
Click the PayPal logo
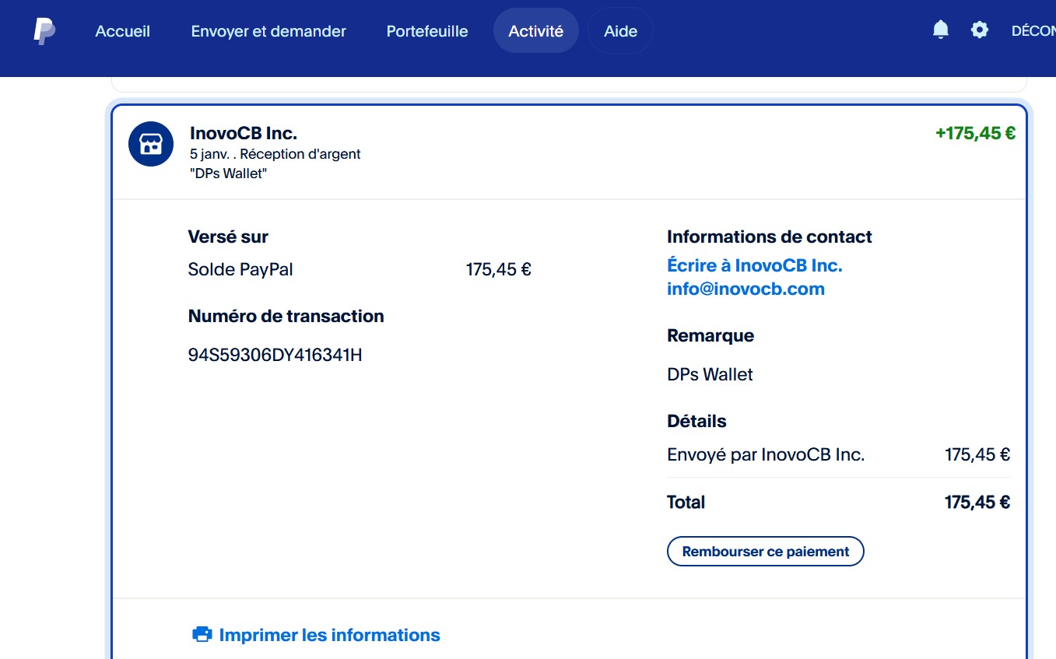pos(44,31)
